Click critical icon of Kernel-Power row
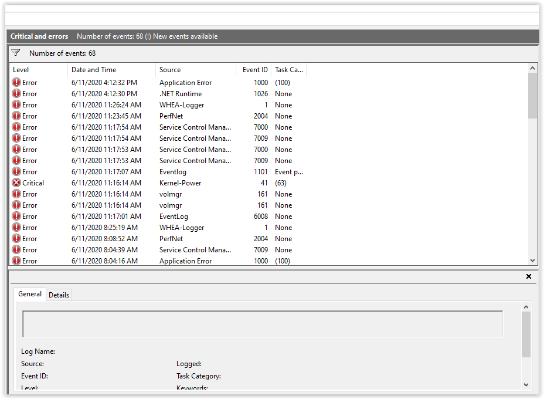Viewport: 544px width, 399px height. tap(16, 182)
